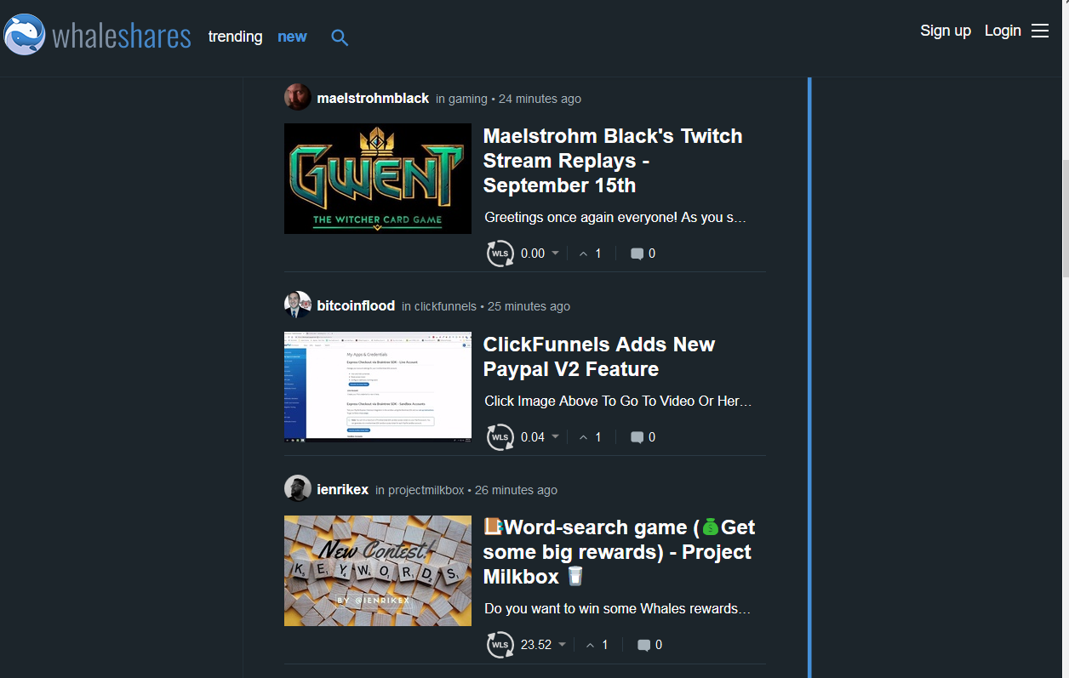Open the whaleshares wordmark home link
Image resolution: width=1069 pixels, height=678 pixels.
[122, 37]
